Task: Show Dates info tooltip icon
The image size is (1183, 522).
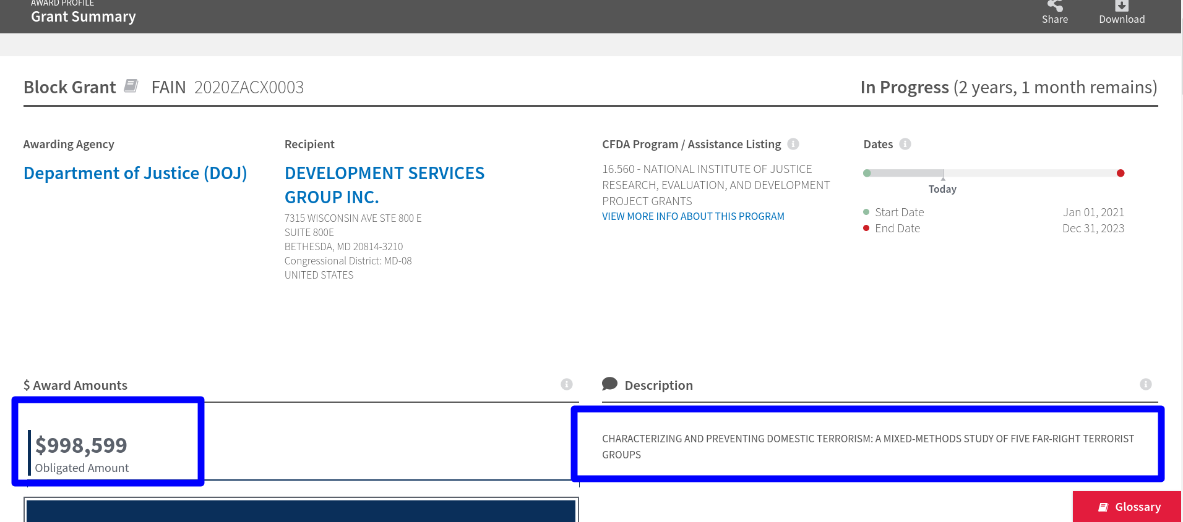Action: click(x=905, y=144)
